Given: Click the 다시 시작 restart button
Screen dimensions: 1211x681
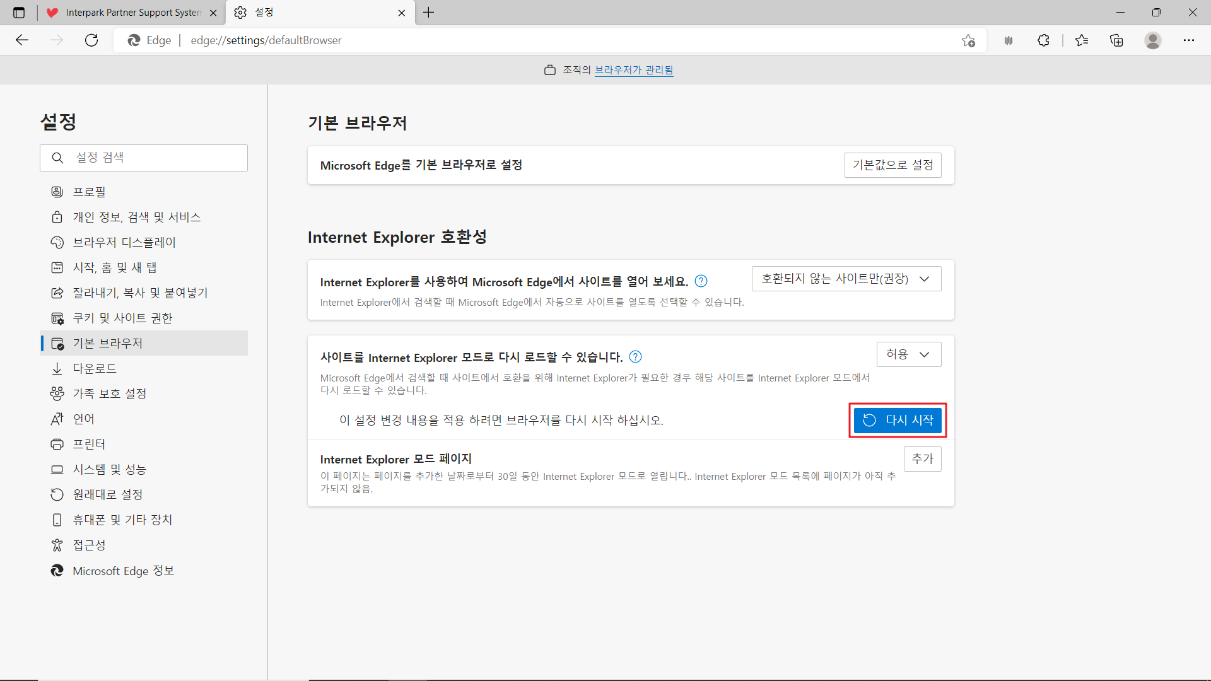Looking at the screenshot, I should 898,421.
